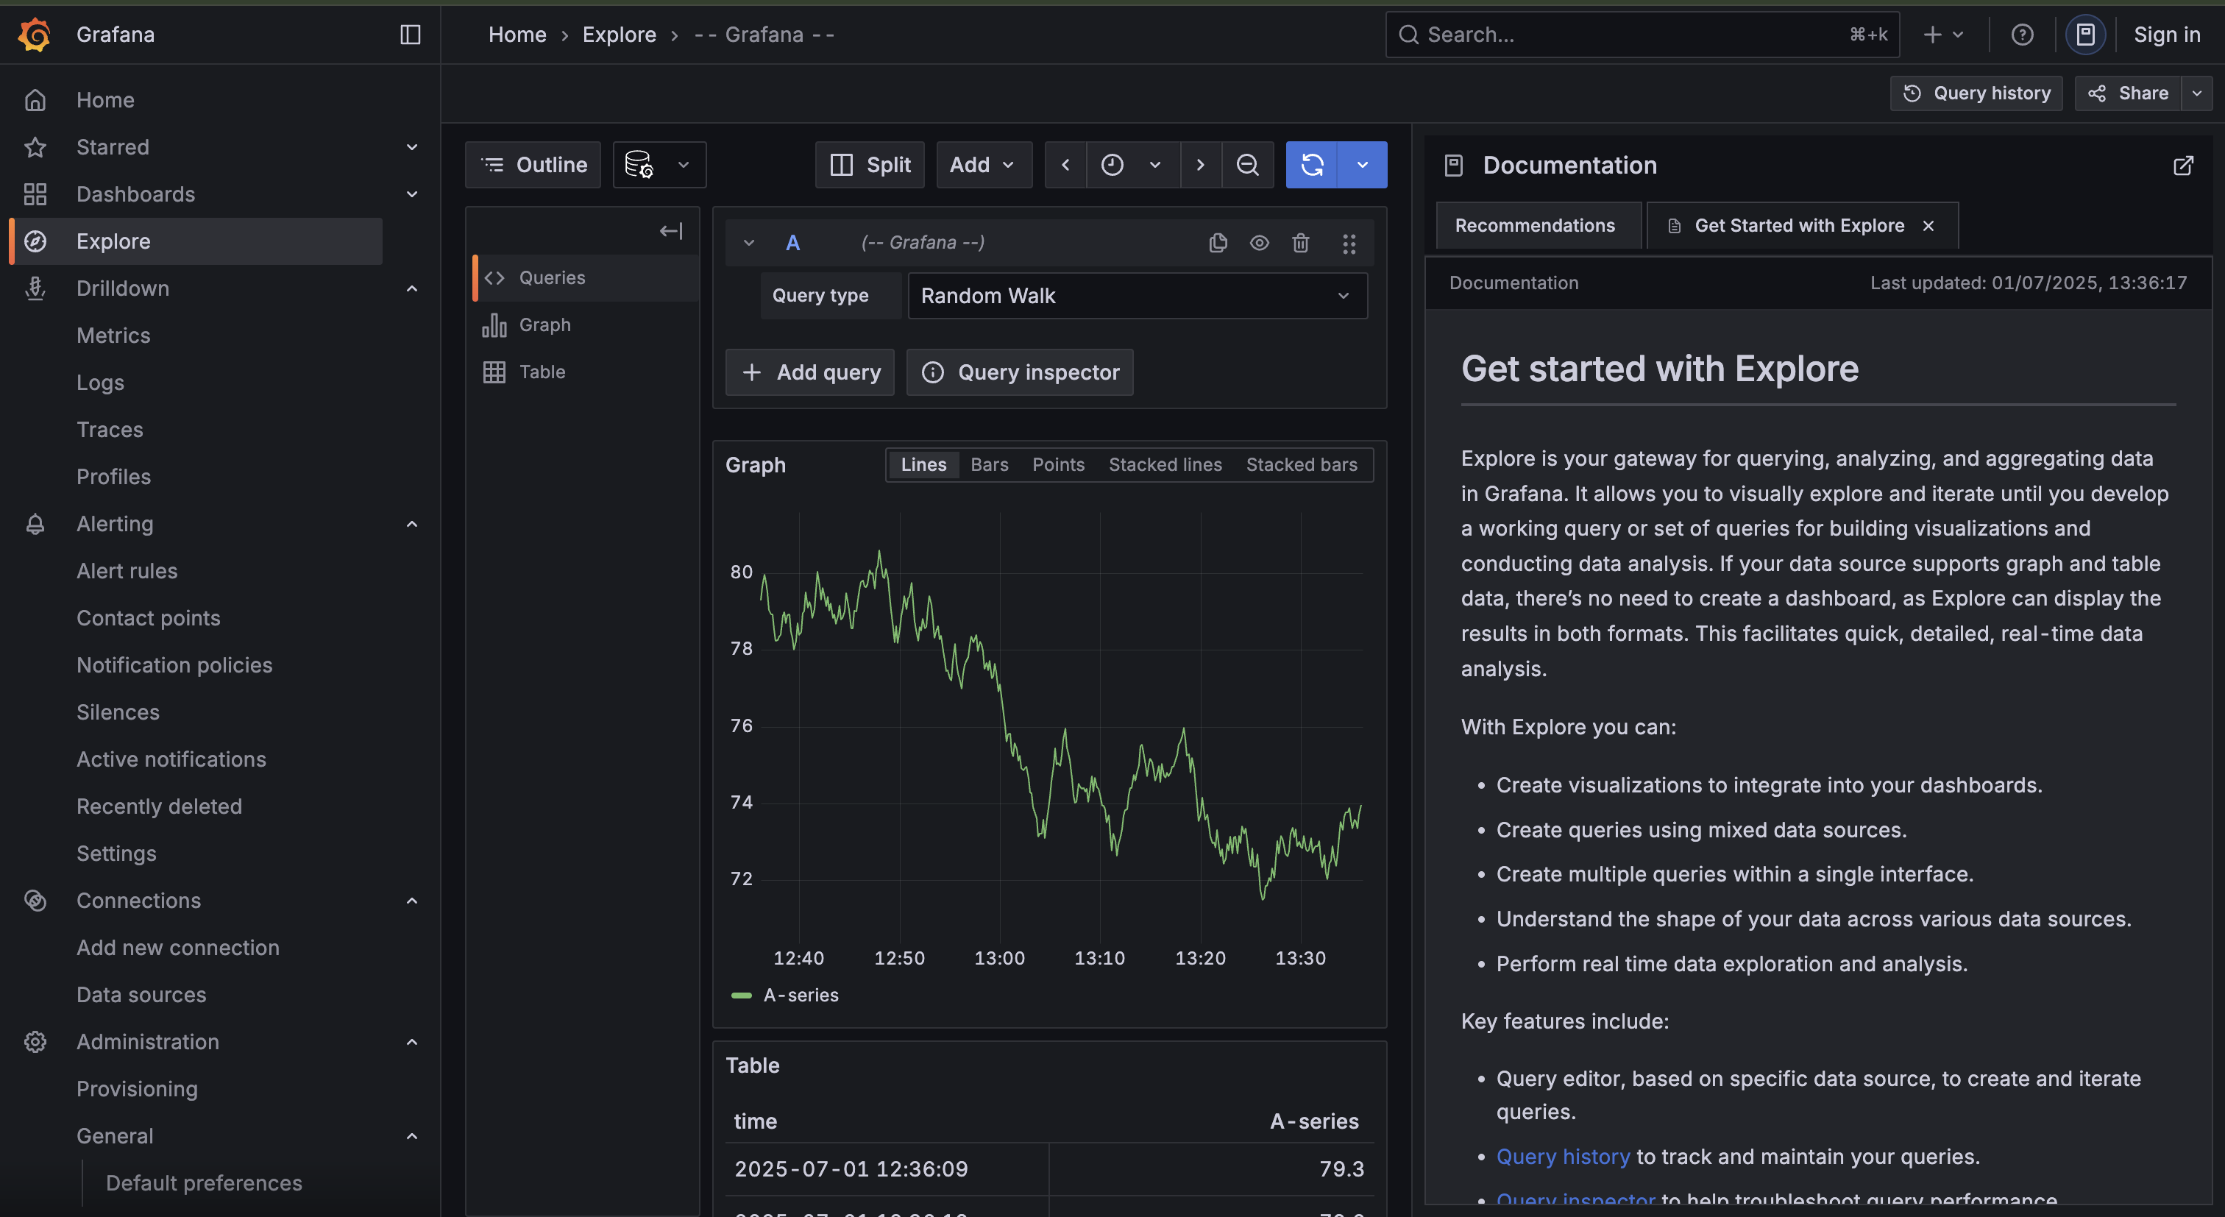Click the Drilldown icon in sidebar
The height and width of the screenshot is (1217, 2225).
[35, 288]
